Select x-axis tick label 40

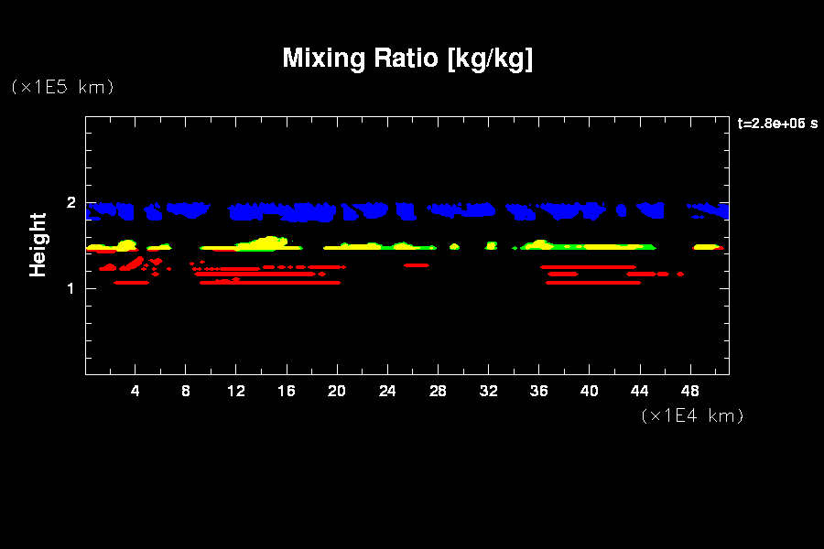[589, 391]
